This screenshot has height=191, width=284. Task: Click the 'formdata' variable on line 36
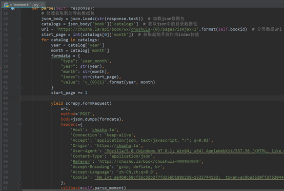tap(60, 55)
